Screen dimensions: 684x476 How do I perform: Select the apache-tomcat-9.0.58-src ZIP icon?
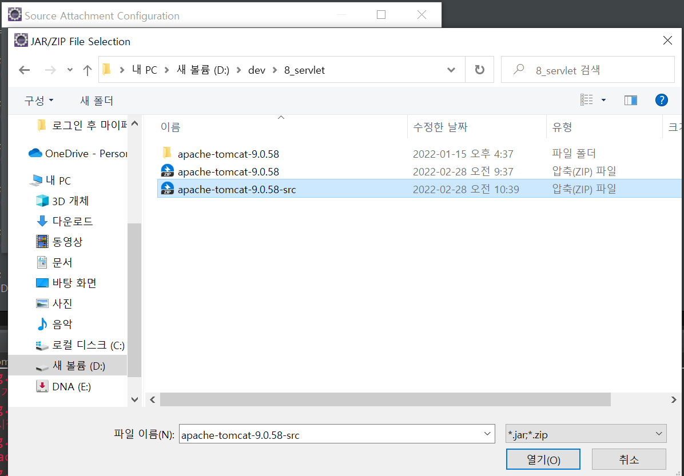click(x=168, y=189)
